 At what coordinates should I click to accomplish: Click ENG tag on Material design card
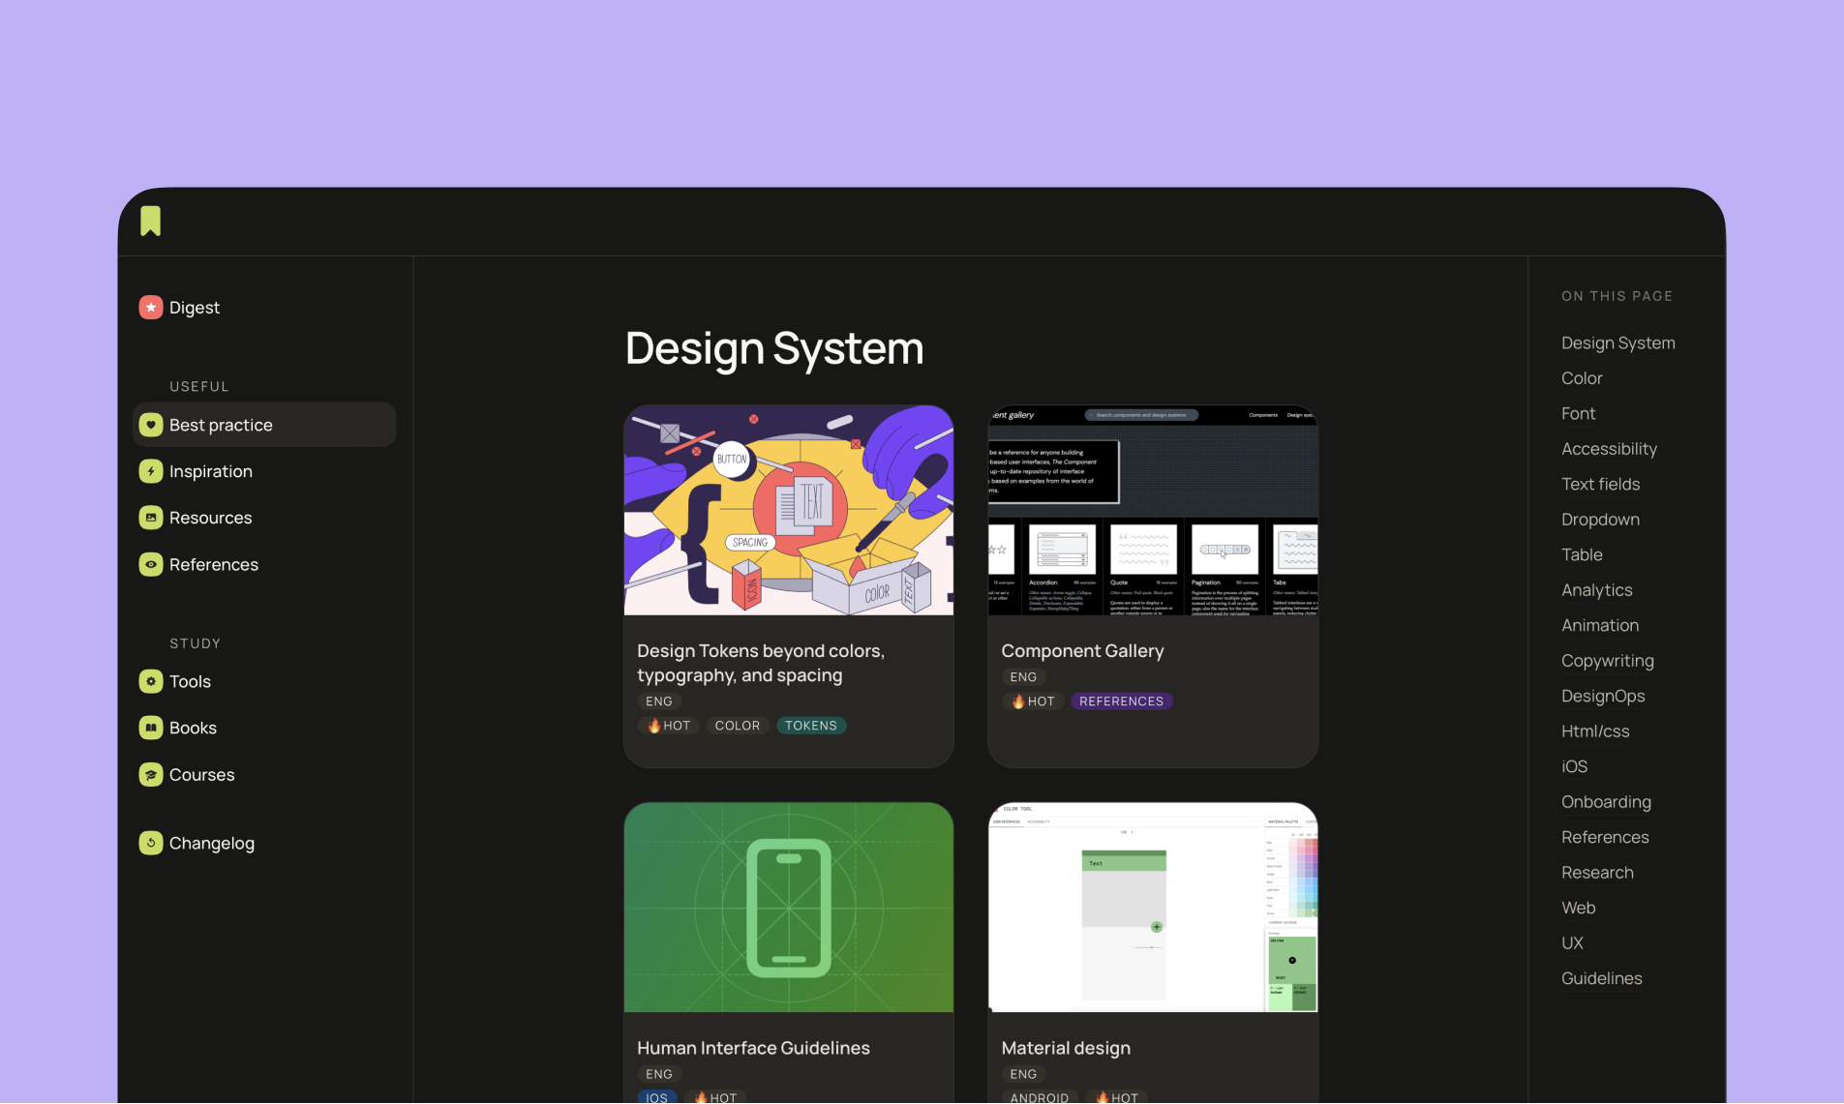[x=1023, y=1074]
